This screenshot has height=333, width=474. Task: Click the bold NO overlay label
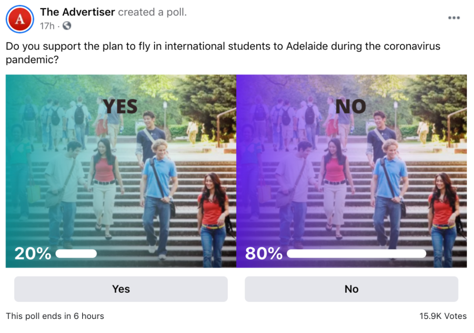click(x=351, y=106)
